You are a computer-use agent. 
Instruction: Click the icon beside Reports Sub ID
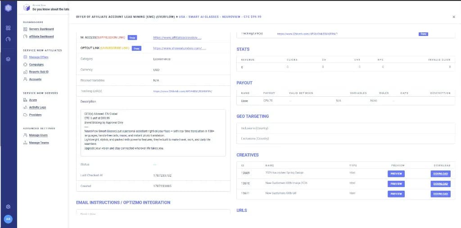[25, 72]
